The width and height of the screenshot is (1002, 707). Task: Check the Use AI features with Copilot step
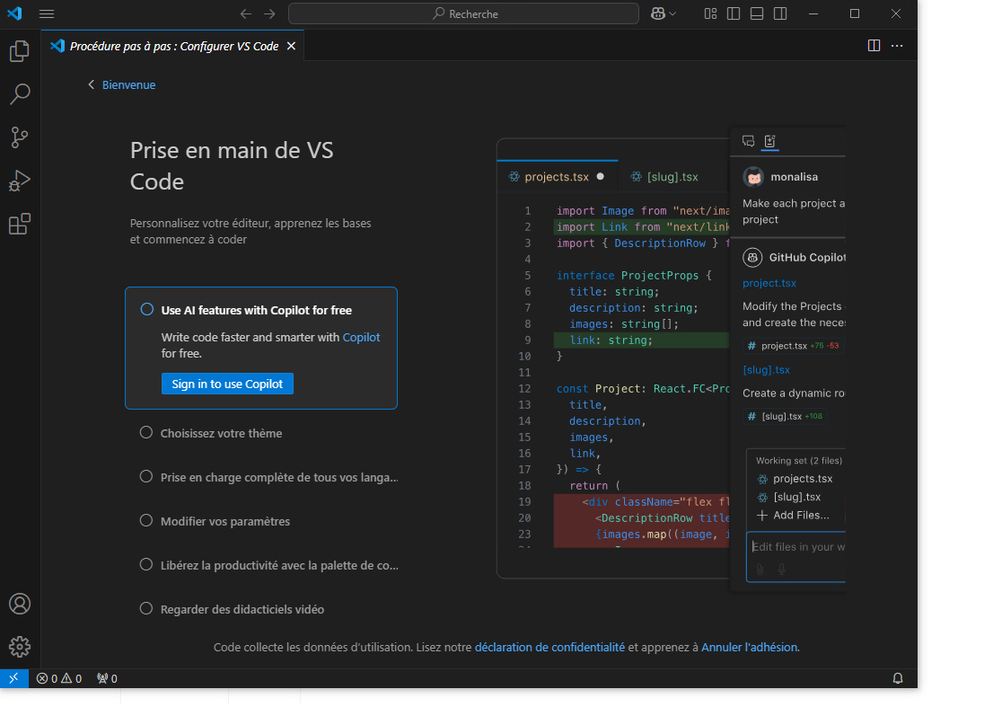click(x=147, y=309)
